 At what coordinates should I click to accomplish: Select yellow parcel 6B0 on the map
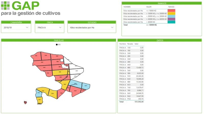[x=65, y=84]
